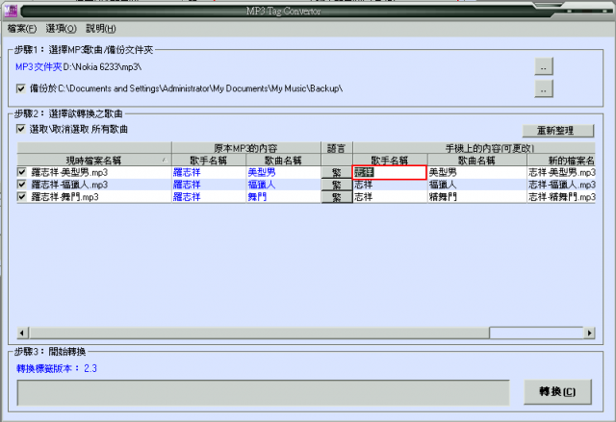Click the 轉換(C) convert button
The width and height of the screenshot is (616, 422).
pyautogui.click(x=557, y=391)
